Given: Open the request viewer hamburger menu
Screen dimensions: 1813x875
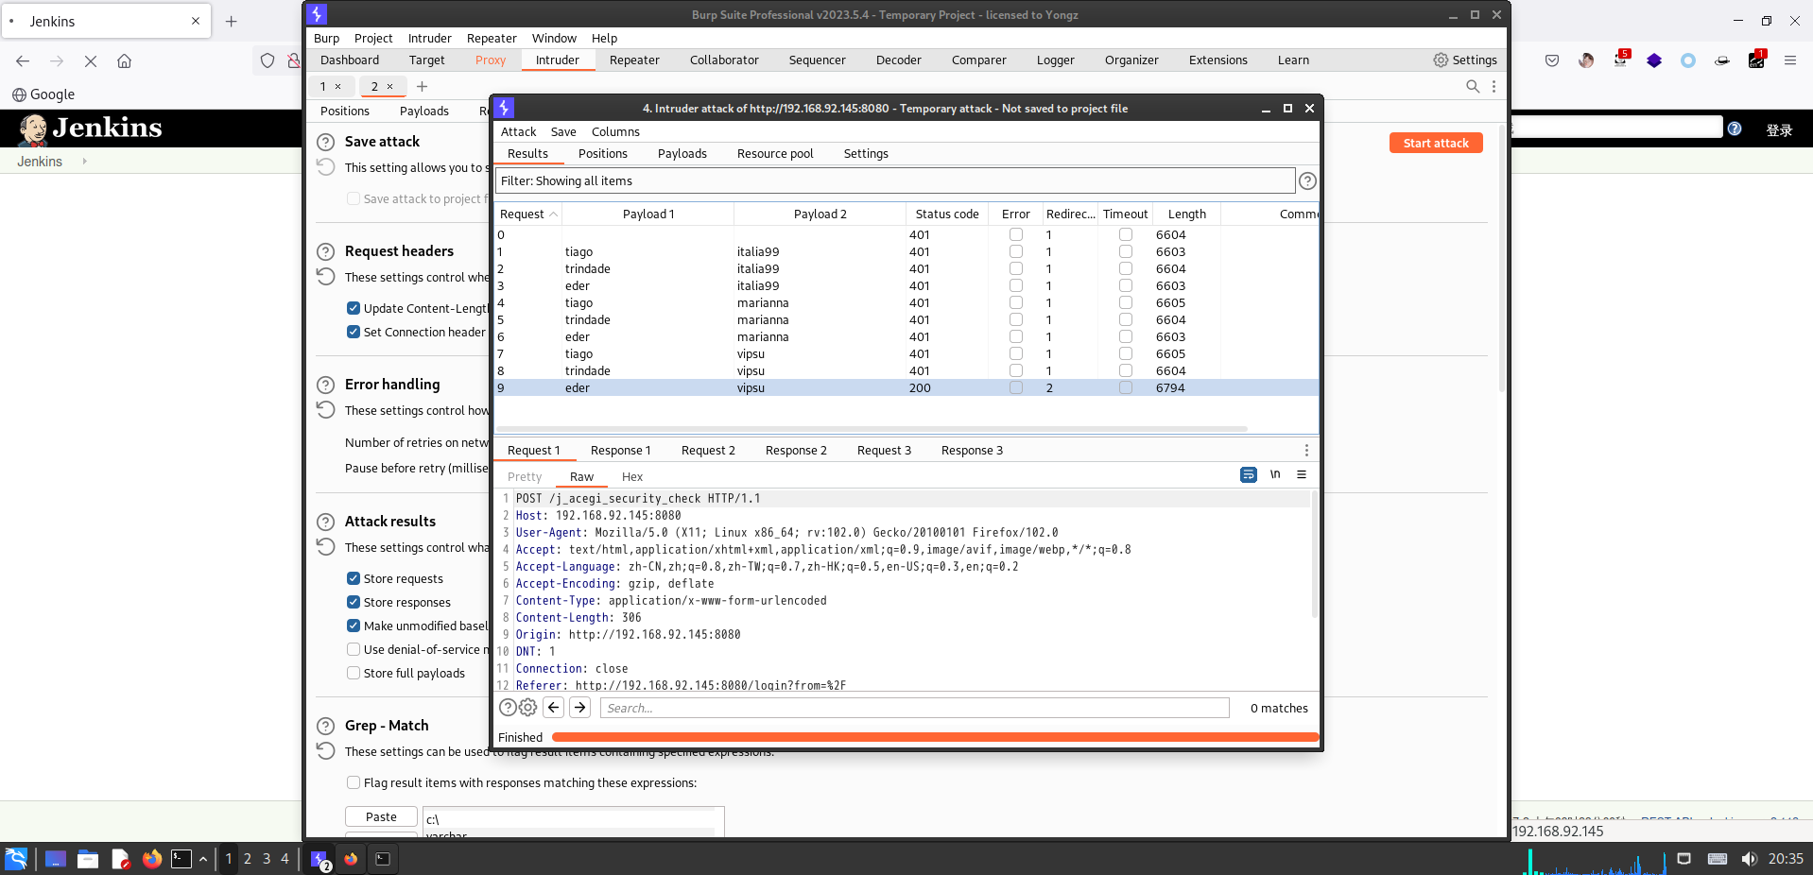Looking at the screenshot, I should 1302,474.
